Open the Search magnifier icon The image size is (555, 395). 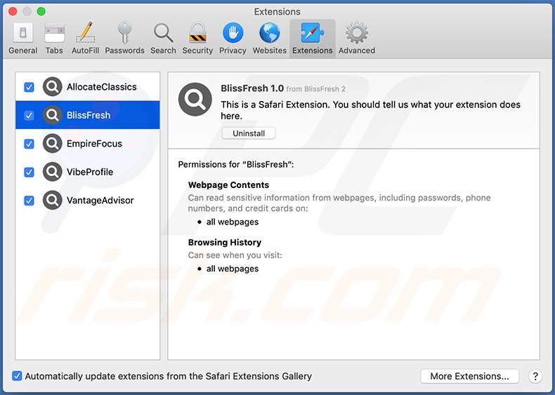coord(163,33)
